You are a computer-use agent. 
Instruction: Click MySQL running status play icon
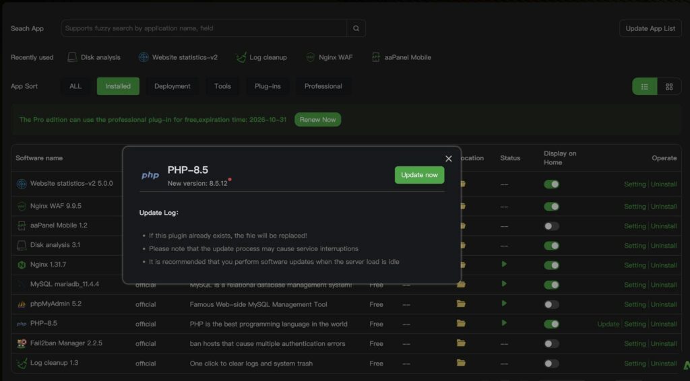click(x=504, y=284)
